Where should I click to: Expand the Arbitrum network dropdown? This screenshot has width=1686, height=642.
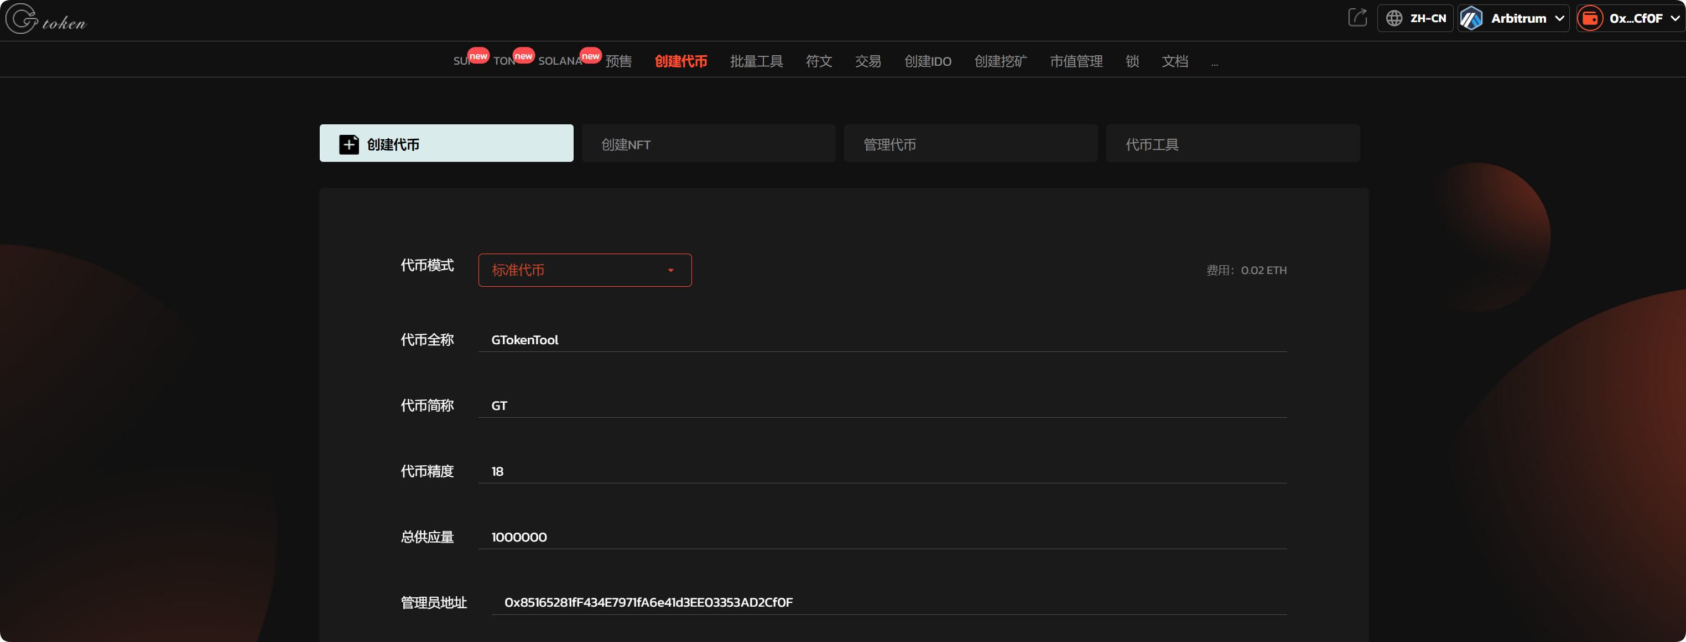point(1560,18)
